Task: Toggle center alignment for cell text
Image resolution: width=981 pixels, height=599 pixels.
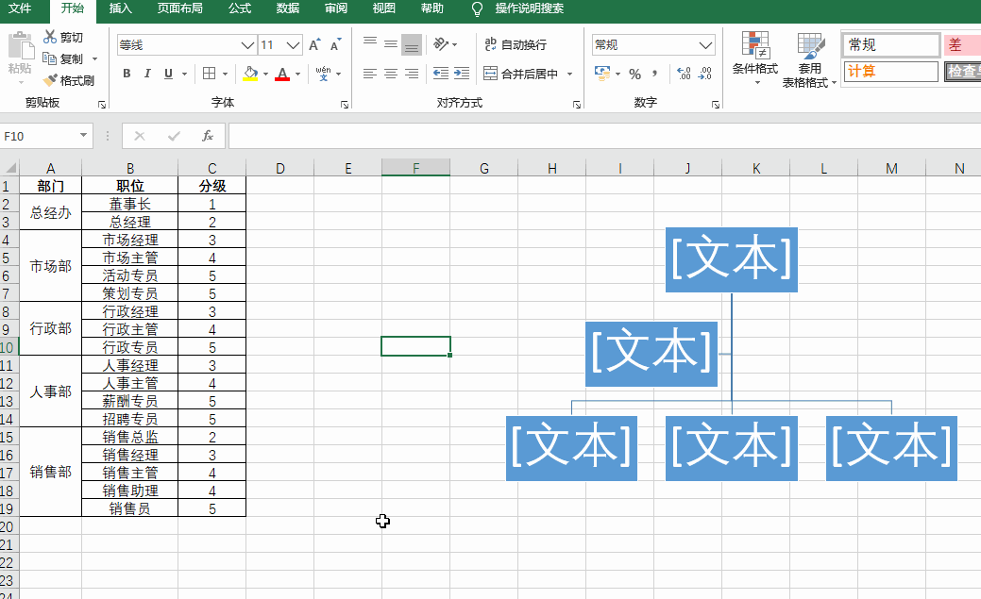Action: pyautogui.click(x=390, y=73)
